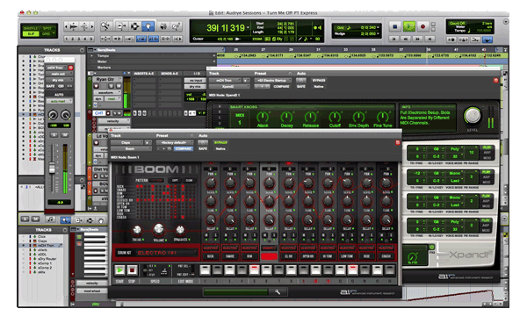This screenshot has height=316, width=527.
Task: Click the green transport Play button
Action: click(409, 26)
